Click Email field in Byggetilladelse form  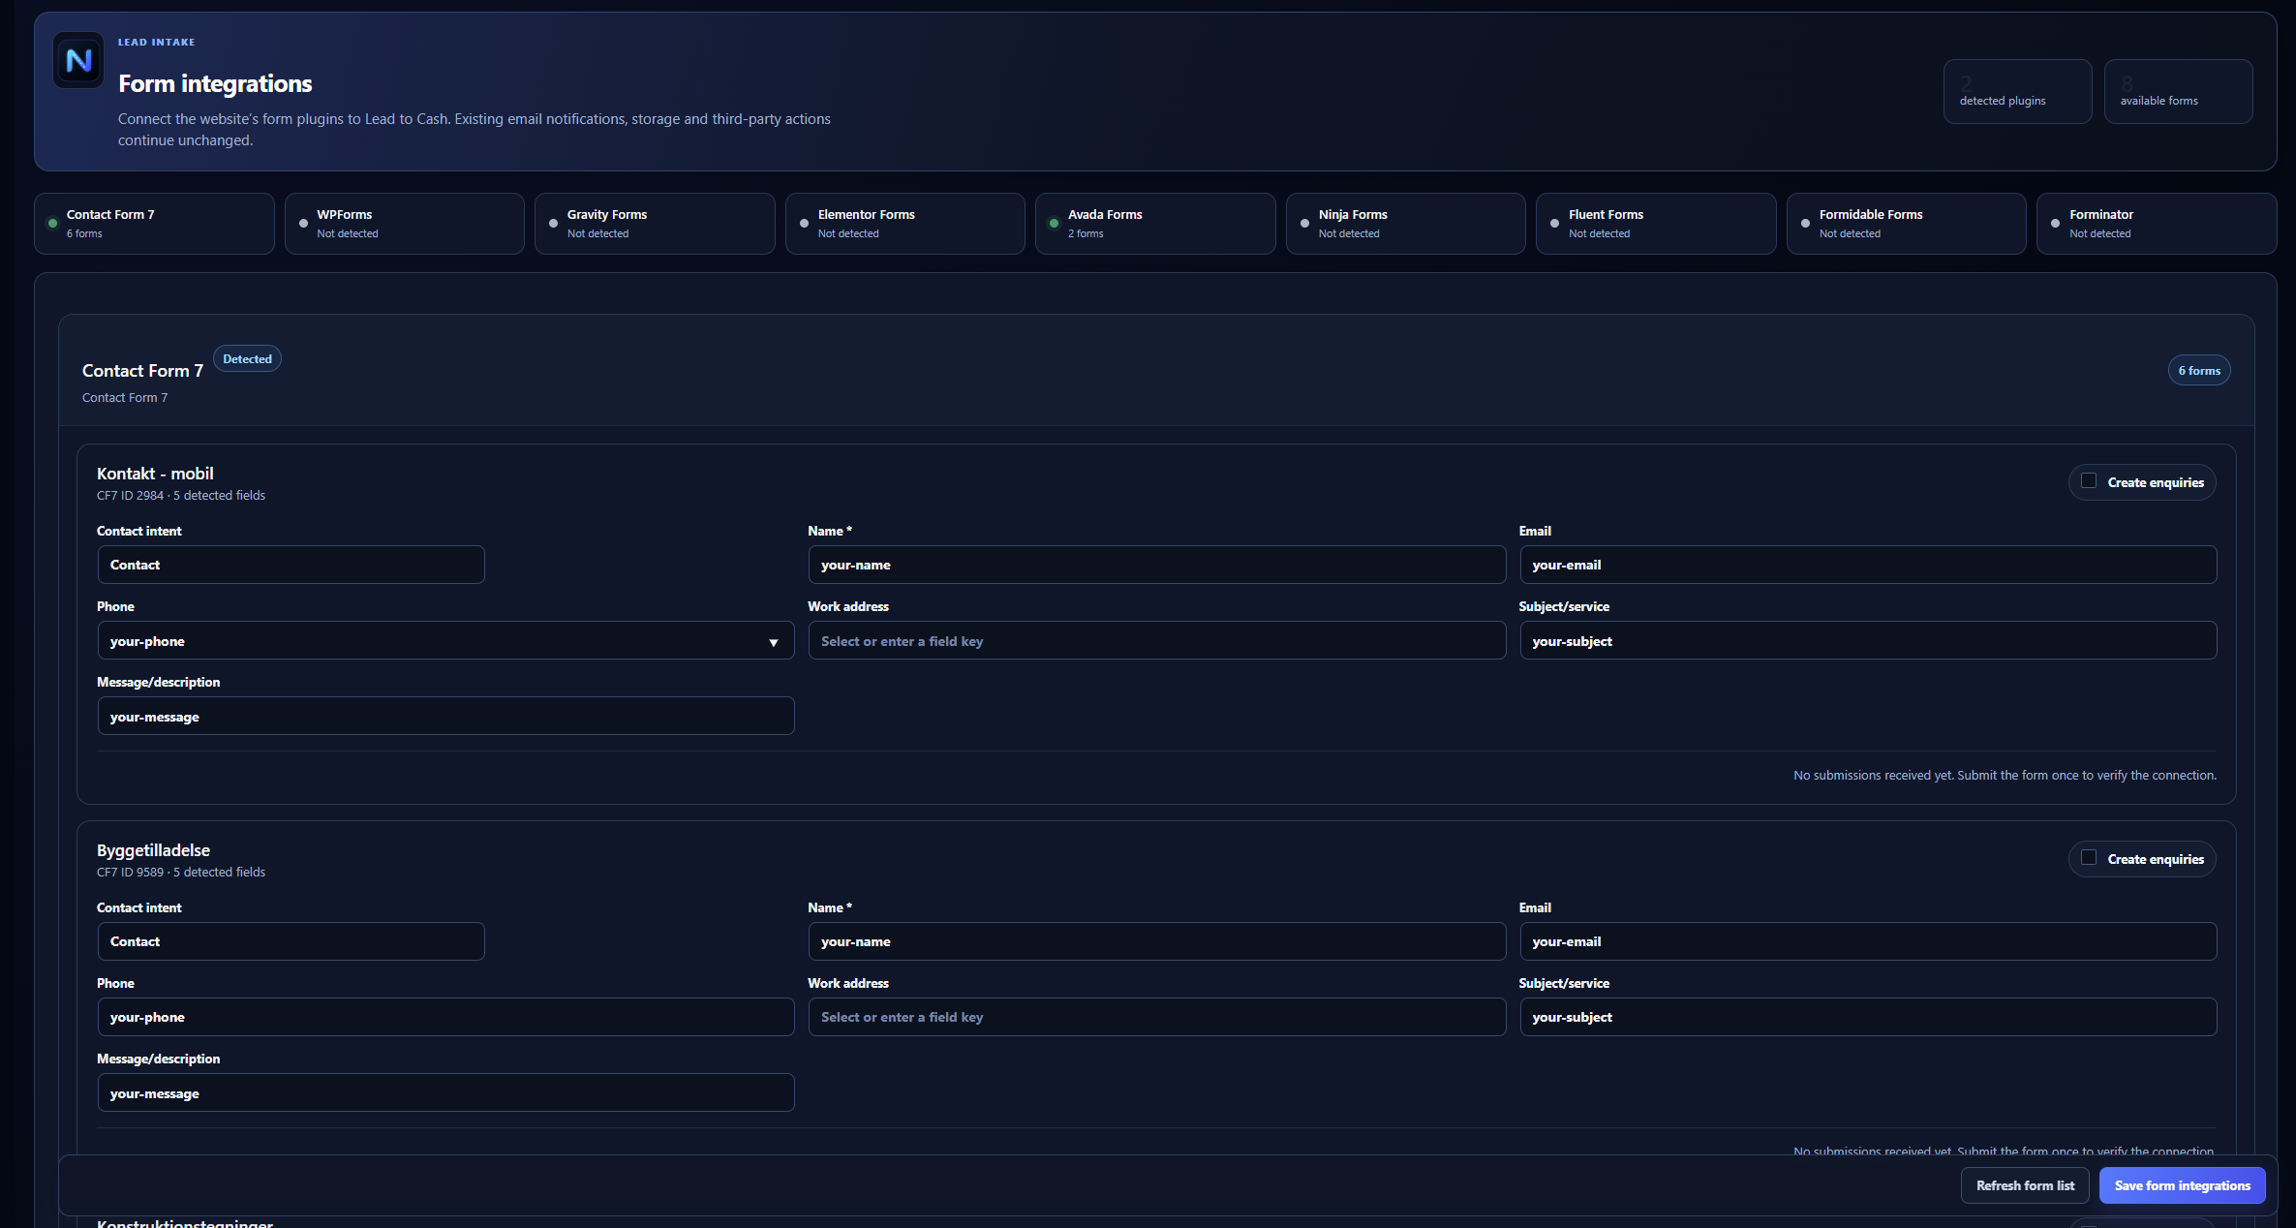pyautogui.click(x=1868, y=941)
